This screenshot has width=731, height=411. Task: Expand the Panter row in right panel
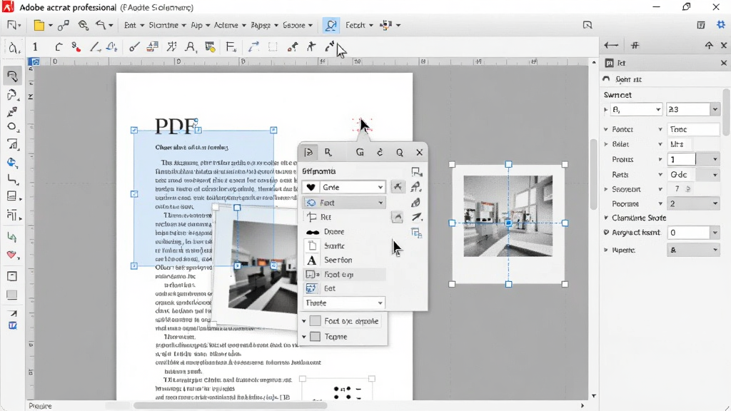(x=606, y=129)
